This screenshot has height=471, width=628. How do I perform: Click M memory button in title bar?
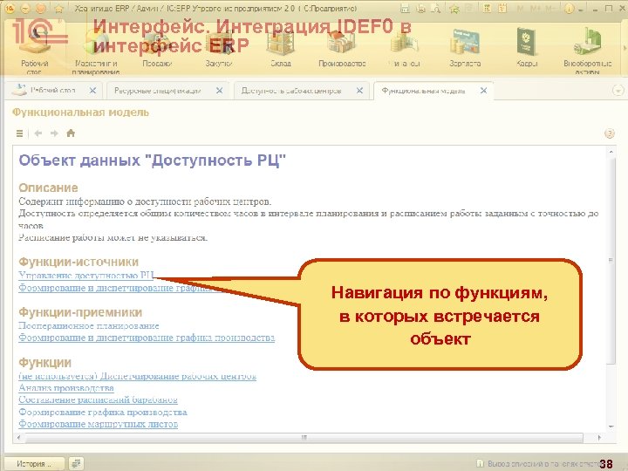[x=520, y=9]
